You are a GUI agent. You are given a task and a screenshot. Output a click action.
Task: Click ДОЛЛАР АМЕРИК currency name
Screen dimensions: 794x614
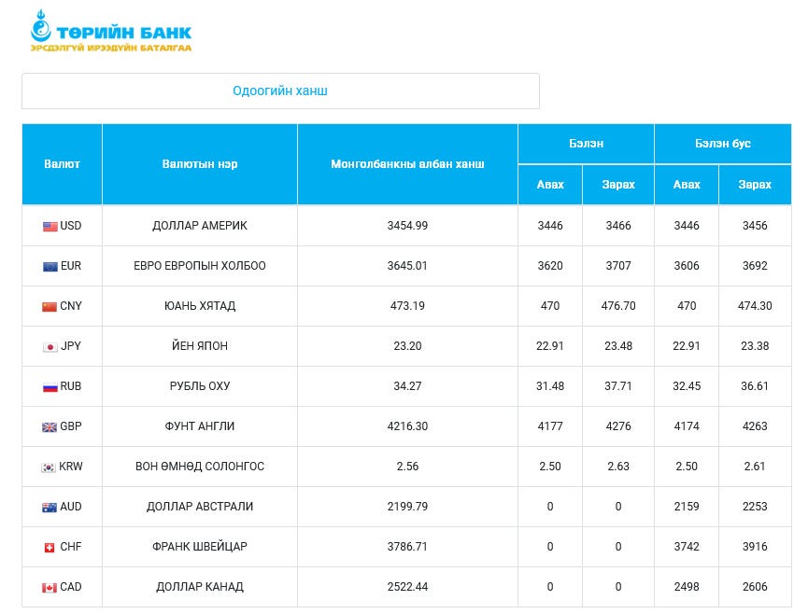[200, 226]
